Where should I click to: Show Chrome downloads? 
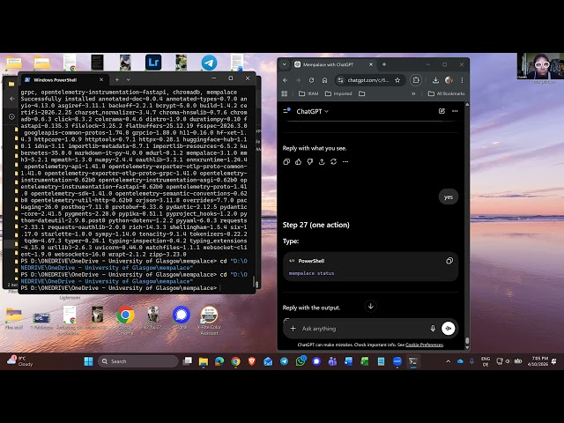[x=435, y=80]
